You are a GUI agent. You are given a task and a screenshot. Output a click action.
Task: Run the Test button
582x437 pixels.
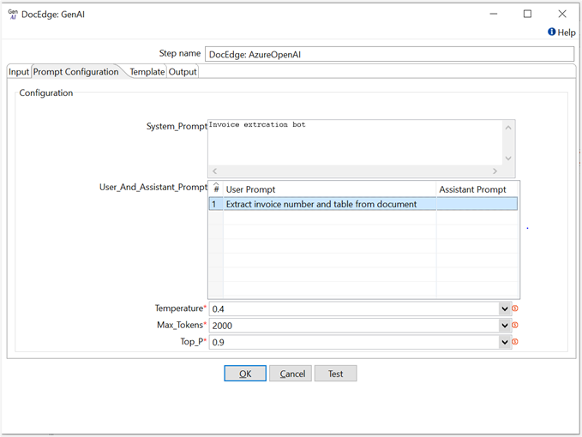(x=335, y=374)
